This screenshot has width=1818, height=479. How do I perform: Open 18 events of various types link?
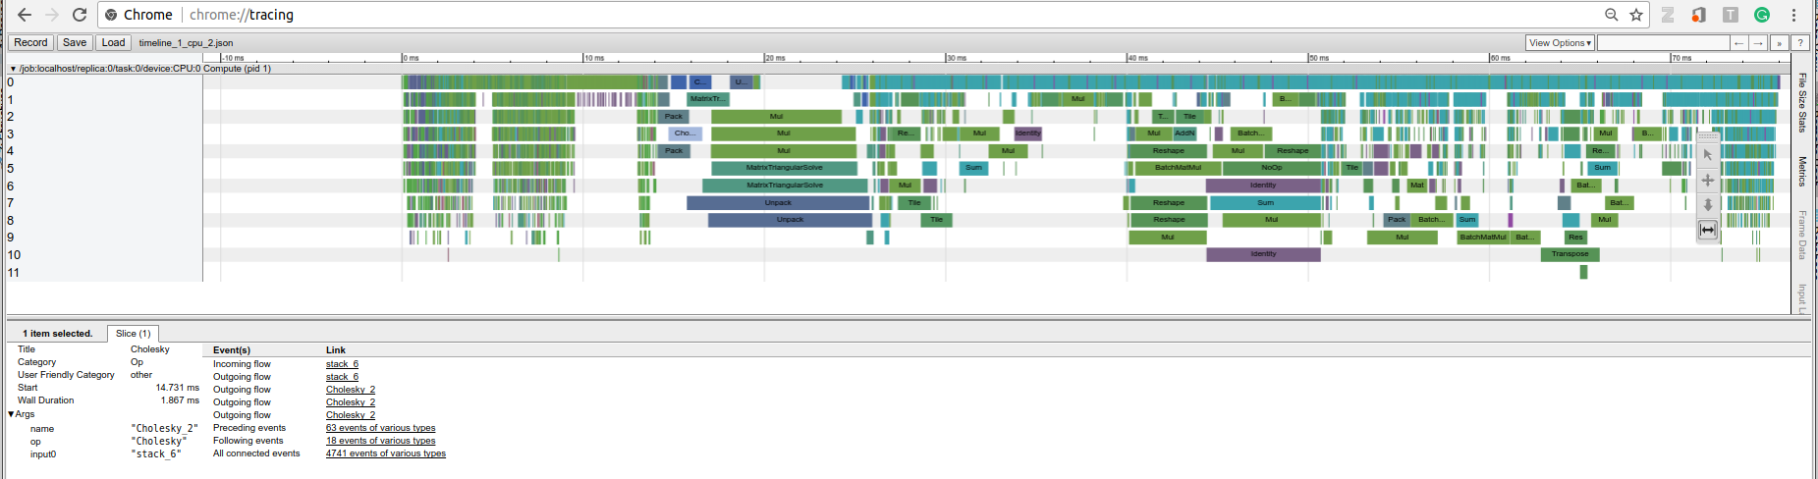coord(380,441)
